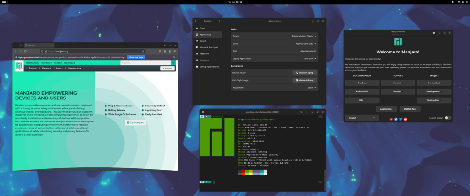Reload the manjaro.org page in Firefox
This screenshot has width=470, height=196.
click(25, 51)
